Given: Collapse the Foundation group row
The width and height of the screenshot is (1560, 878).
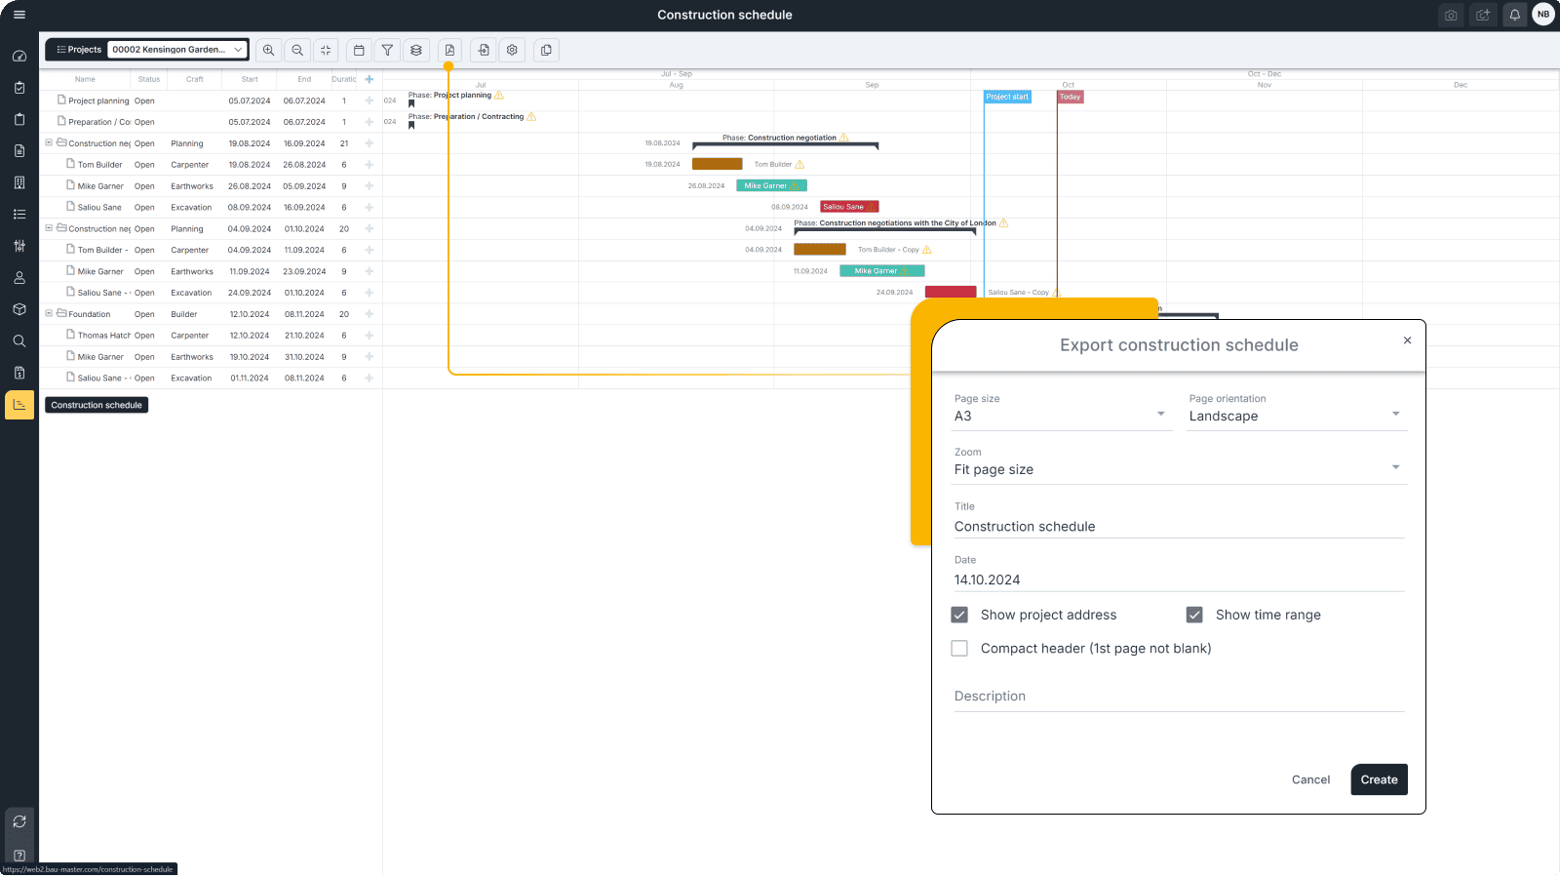Looking at the screenshot, I should (48, 313).
